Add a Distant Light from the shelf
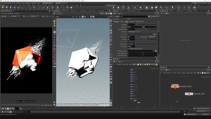The image size is (211, 119). pos(141,8)
